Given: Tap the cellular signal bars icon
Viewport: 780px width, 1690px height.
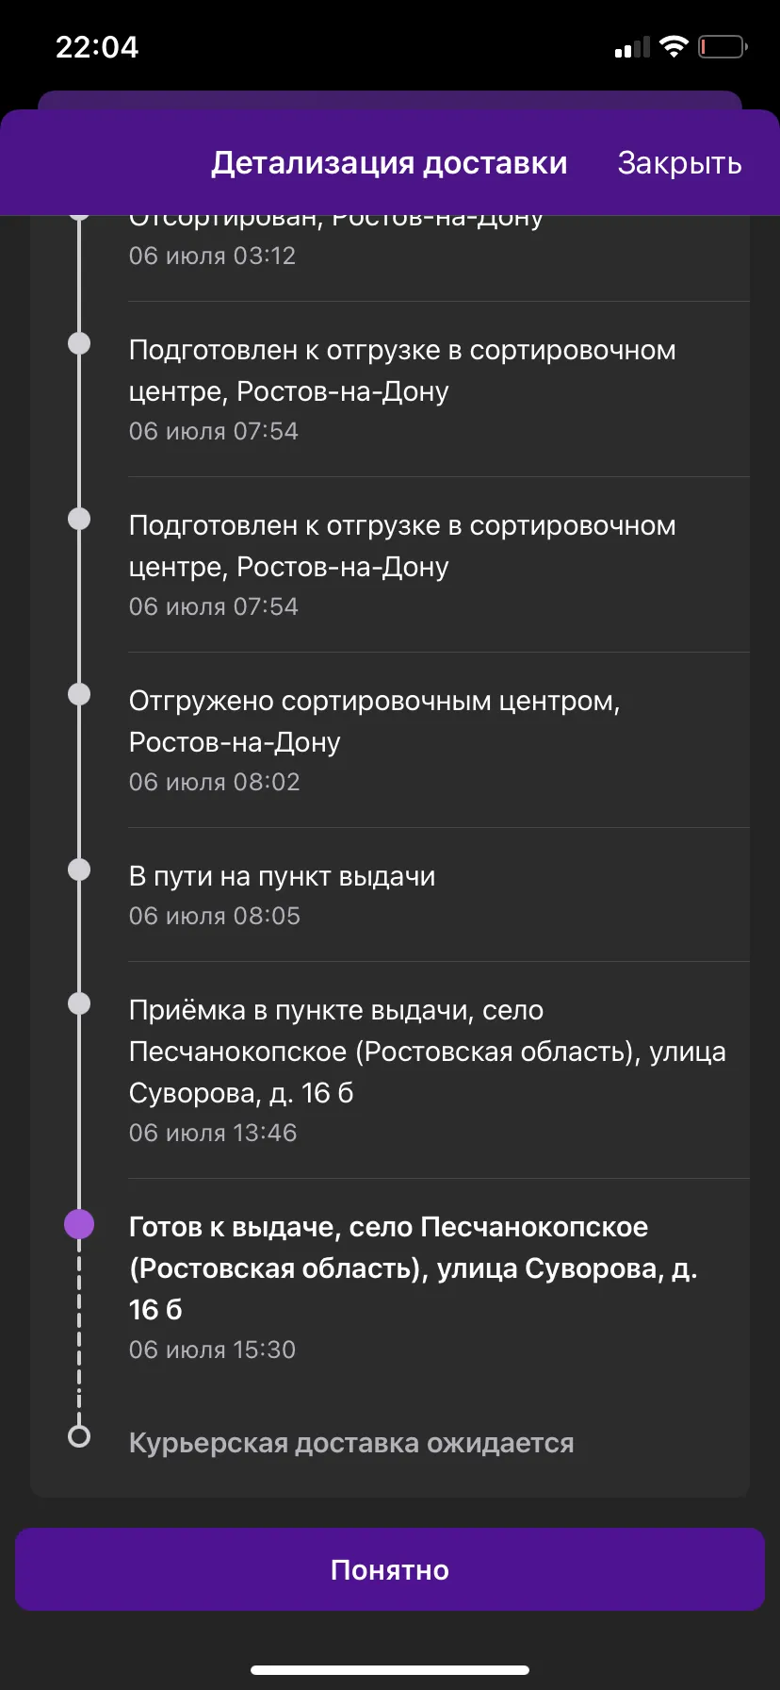Looking at the screenshot, I should [x=632, y=47].
